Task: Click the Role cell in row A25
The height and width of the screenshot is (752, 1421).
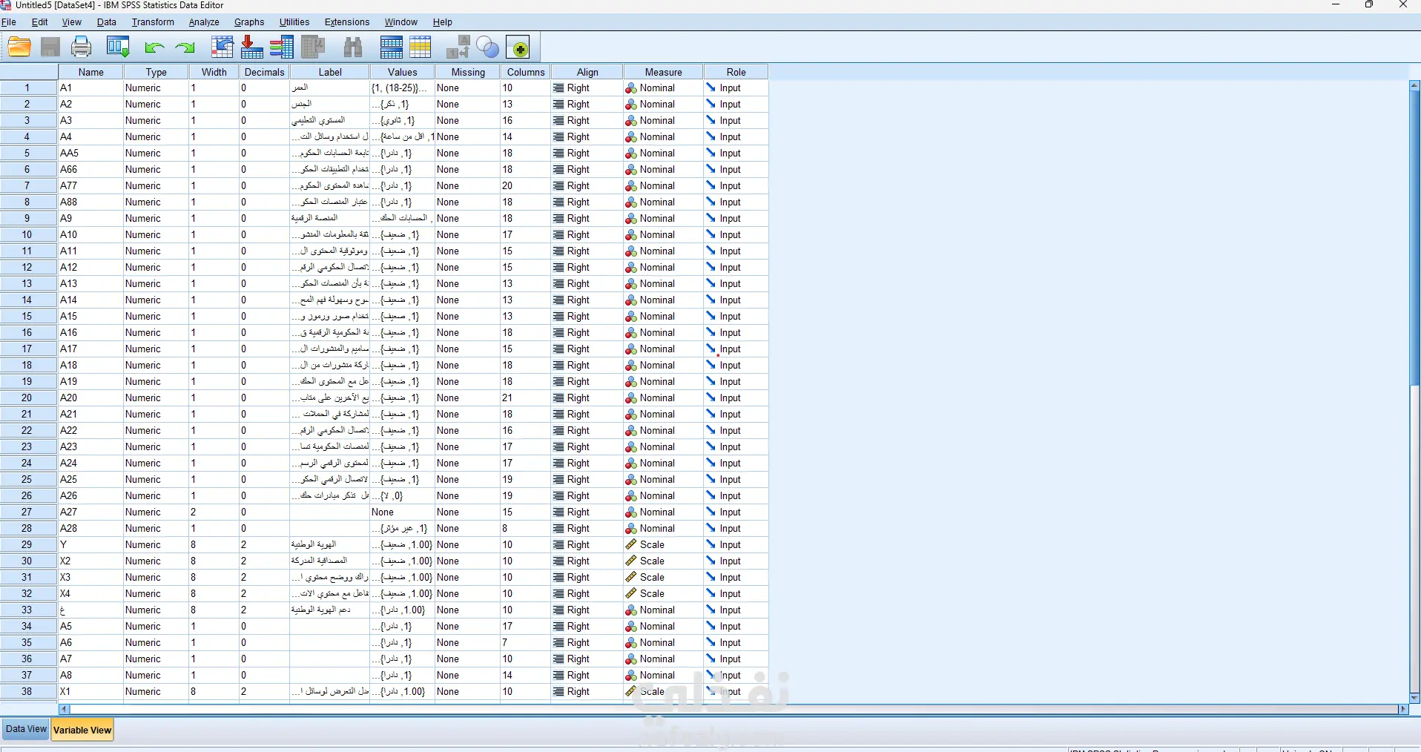Action: coord(736,480)
